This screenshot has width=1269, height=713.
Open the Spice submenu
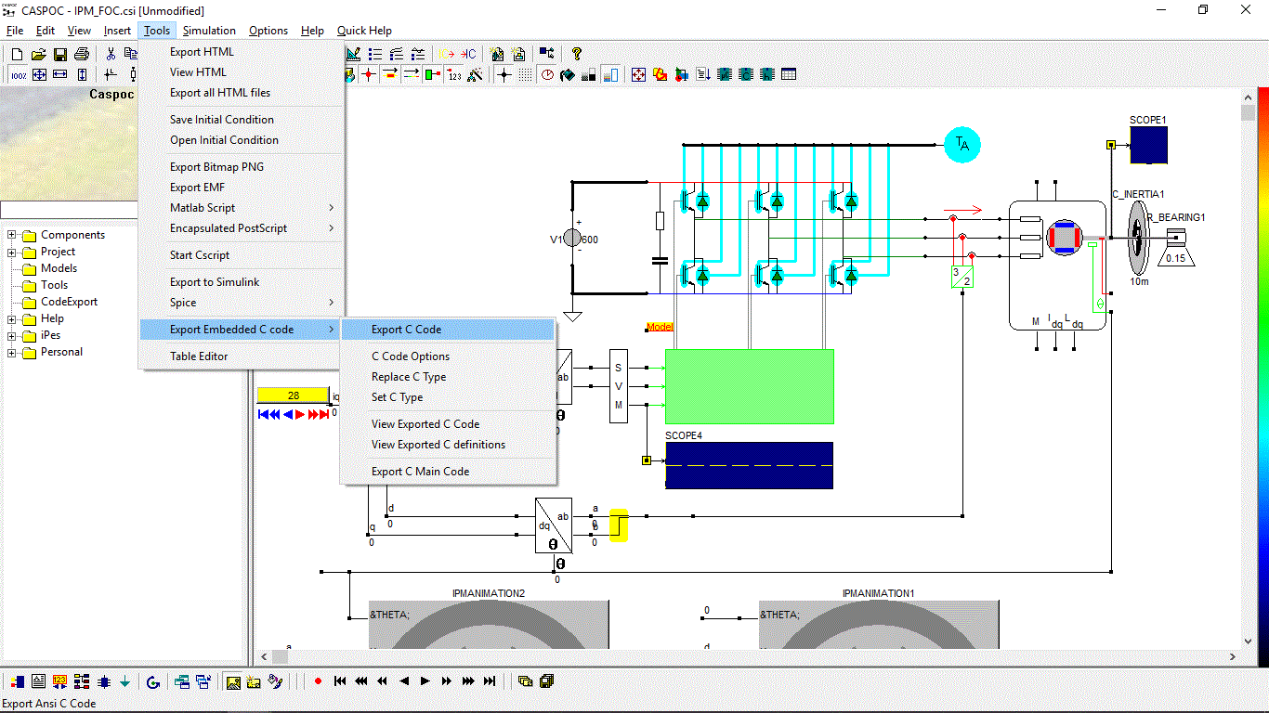click(242, 303)
